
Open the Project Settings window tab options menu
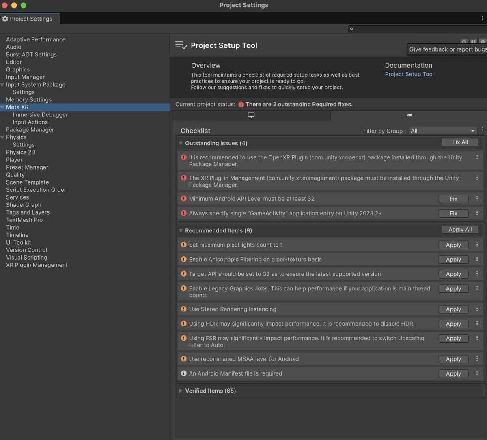coord(483,18)
